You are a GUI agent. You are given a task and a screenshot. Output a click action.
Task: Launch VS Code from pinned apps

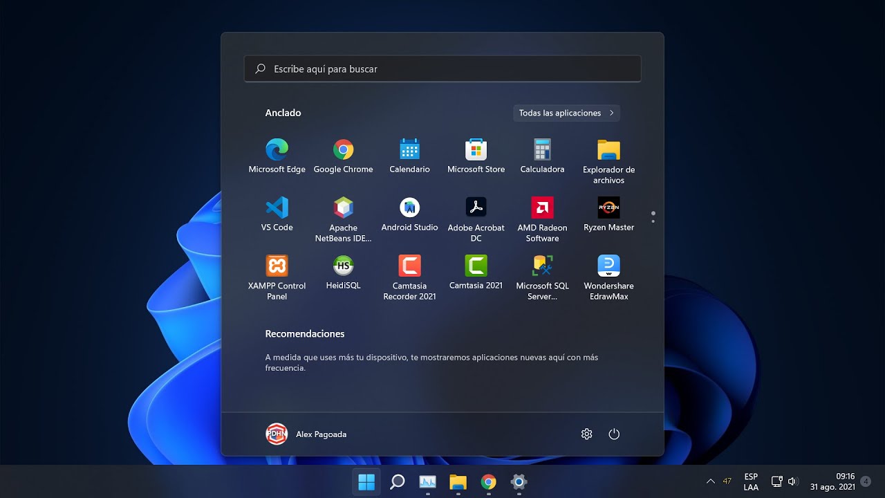tap(277, 214)
